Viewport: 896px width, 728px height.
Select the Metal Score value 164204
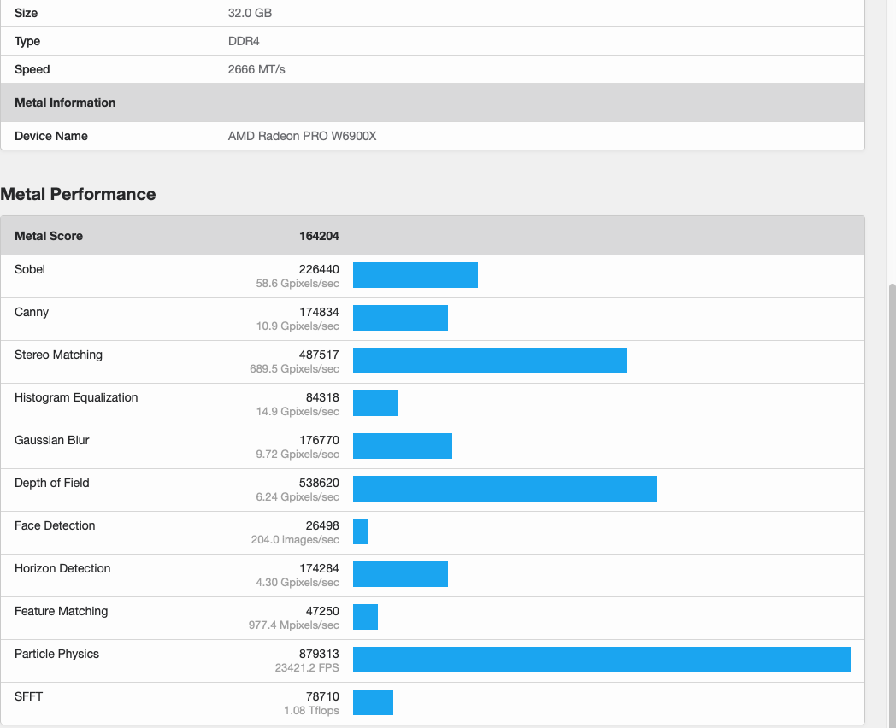click(x=319, y=236)
